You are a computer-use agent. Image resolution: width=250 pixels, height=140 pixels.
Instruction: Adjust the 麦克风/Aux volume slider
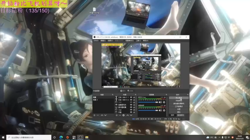click(x=148, y=102)
